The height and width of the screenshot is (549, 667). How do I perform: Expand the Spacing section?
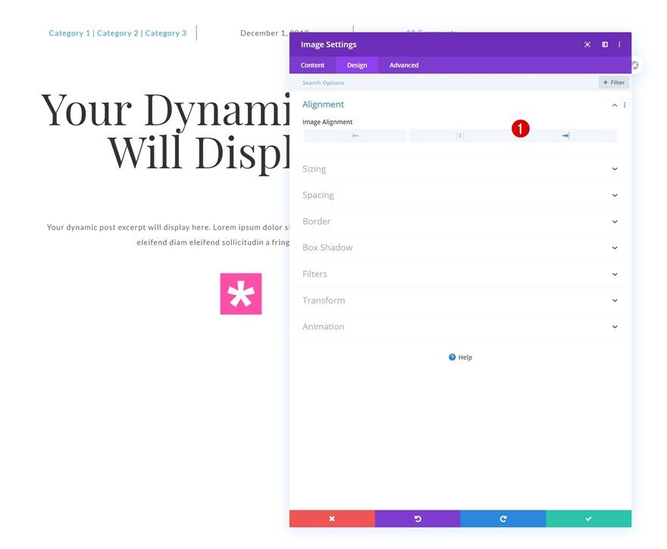(x=460, y=195)
